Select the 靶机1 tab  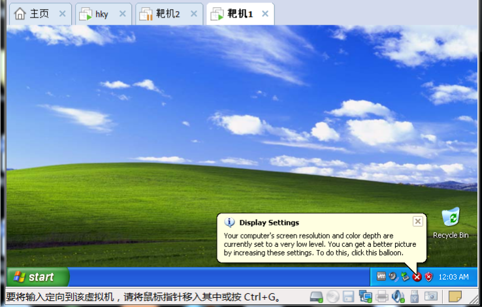(x=240, y=14)
